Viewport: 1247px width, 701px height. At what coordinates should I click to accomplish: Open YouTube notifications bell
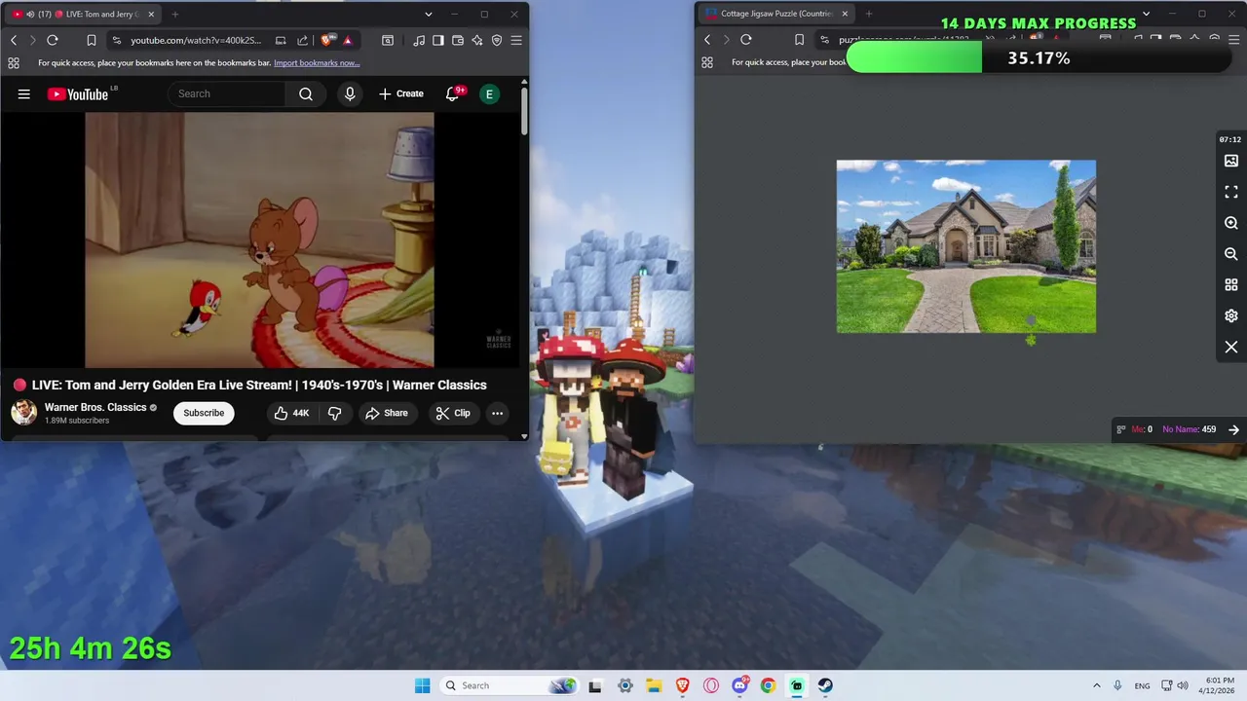pyautogui.click(x=452, y=93)
